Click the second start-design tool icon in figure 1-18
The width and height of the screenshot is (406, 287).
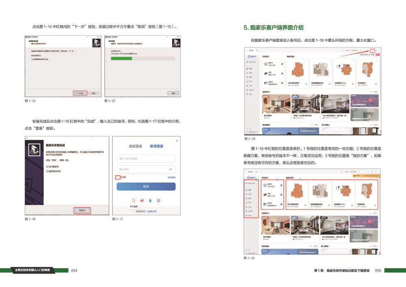pyautogui.click(x=266, y=73)
